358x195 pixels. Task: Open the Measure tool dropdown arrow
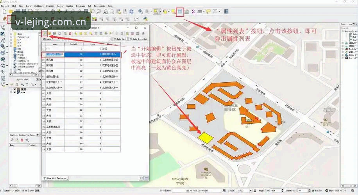(x=204, y=11)
